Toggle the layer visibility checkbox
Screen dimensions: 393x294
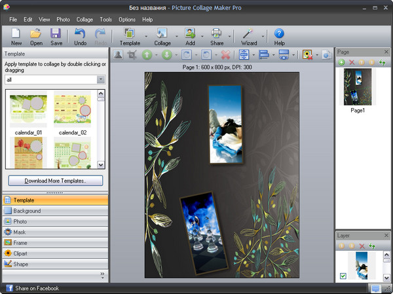tap(344, 276)
